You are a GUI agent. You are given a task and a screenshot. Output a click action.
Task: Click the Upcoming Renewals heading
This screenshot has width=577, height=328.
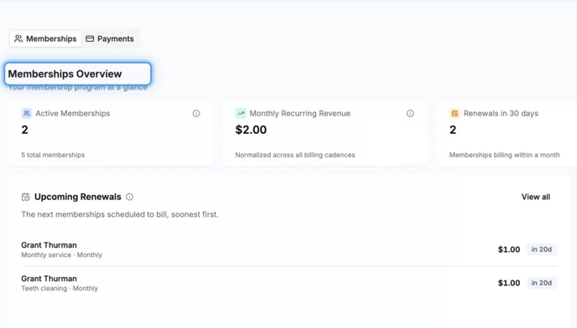pos(78,197)
